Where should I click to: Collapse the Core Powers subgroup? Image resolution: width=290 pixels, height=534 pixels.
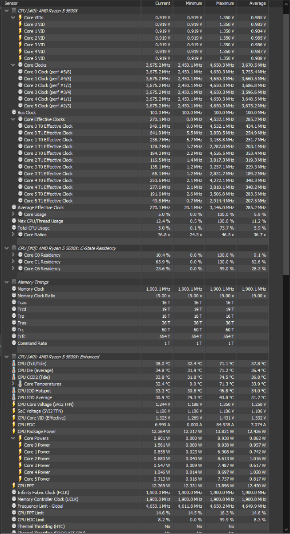13,438
